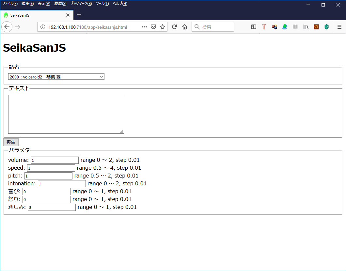Open the Firefox hamburger menu
This screenshot has height=271, width=346.
(339, 27)
